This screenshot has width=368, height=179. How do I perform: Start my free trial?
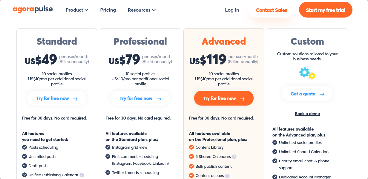tap(326, 10)
